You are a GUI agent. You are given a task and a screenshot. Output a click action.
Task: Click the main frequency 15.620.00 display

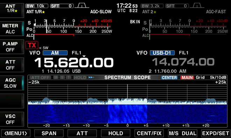click(x=74, y=63)
